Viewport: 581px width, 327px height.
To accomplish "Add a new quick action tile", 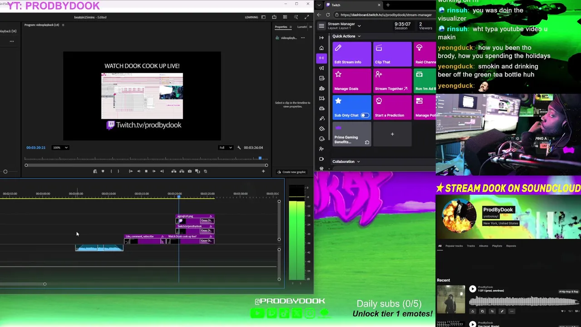I will click(x=392, y=134).
